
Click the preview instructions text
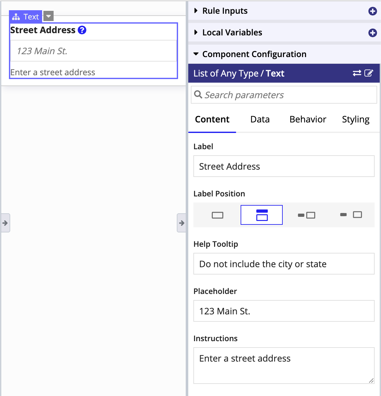53,72
